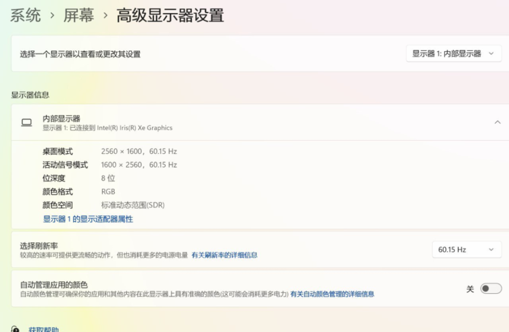Screen dimensions: 509x332
Task: Open 有关刷新率的详细信息 link
Action: 223,255
